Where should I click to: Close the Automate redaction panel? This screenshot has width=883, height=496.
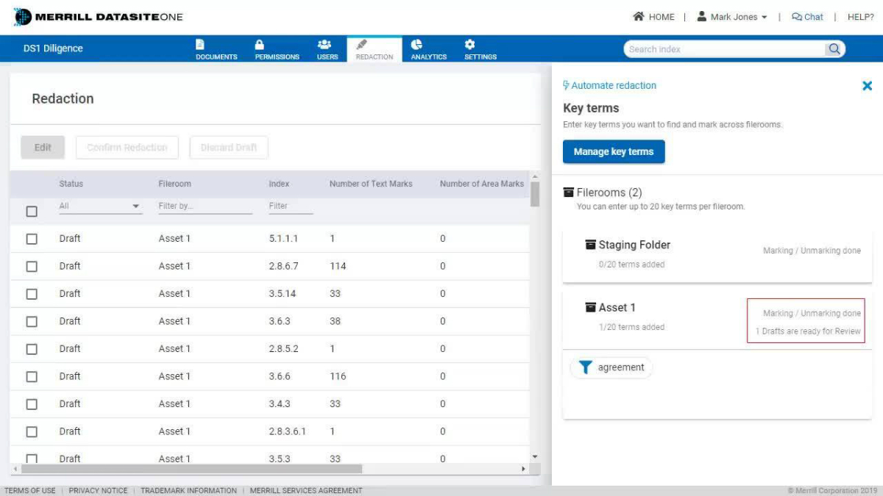867,86
